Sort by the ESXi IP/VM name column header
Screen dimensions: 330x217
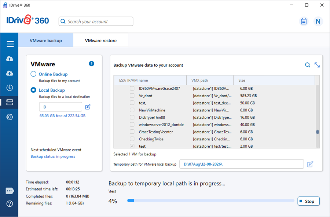[150, 80]
